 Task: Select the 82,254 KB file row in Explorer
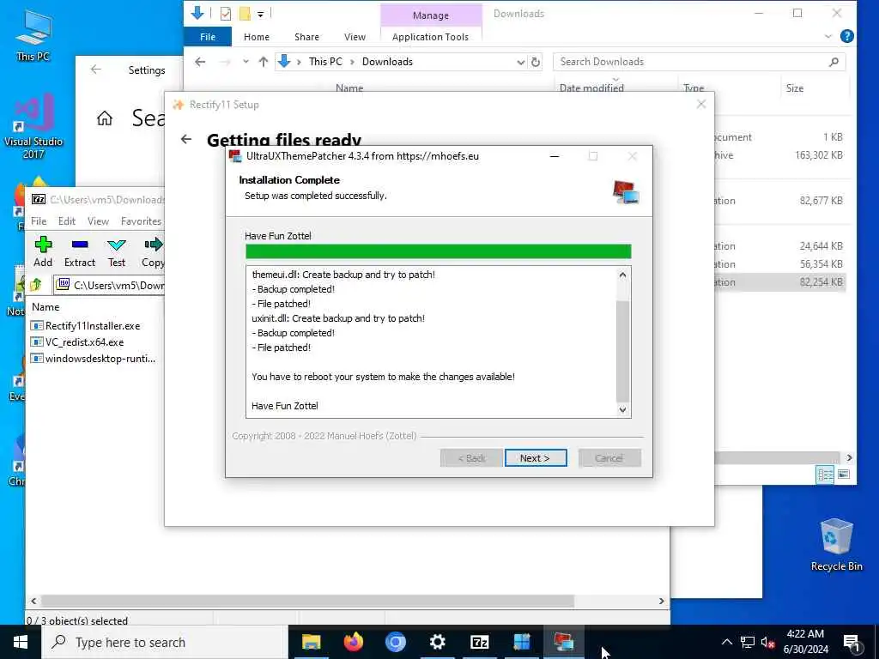click(x=779, y=282)
